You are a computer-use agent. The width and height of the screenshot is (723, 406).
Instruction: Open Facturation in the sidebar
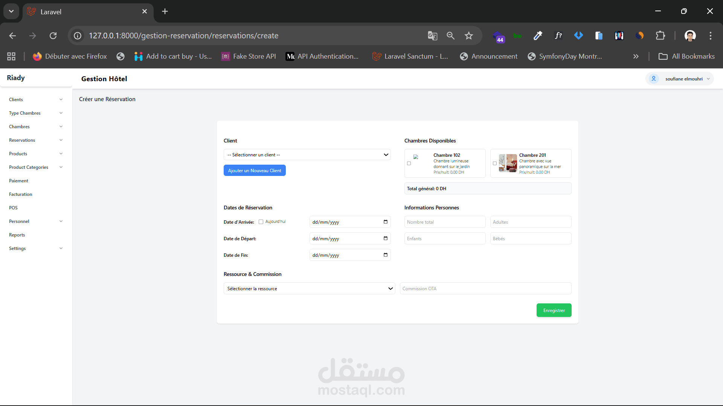(21, 194)
